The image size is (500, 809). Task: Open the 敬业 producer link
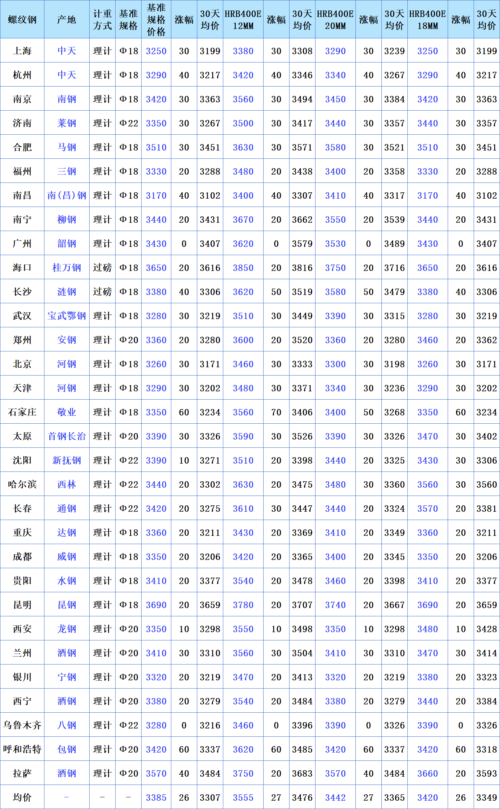pyautogui.click(x=67, y=412)
